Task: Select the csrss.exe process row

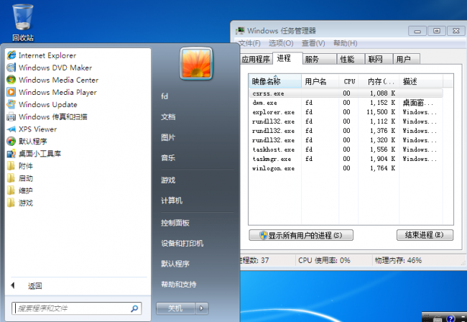Action: pos(346,93)
